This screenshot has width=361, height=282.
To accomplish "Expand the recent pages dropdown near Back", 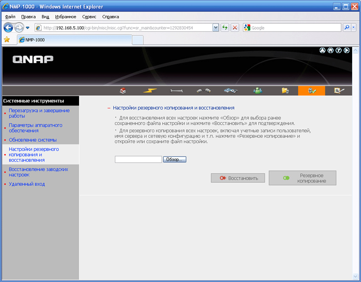I will pos(28,28).
